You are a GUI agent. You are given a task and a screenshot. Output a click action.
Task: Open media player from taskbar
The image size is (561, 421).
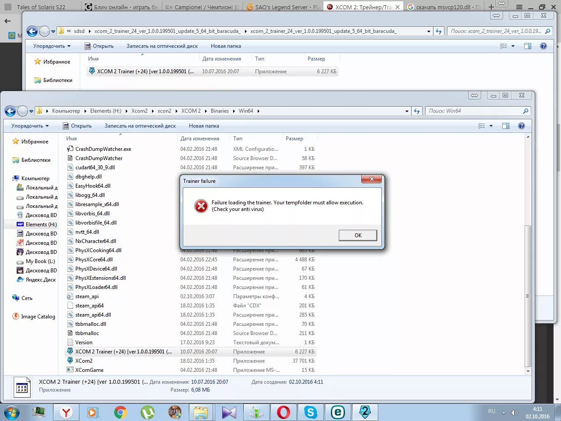click(x=92, y=412)
